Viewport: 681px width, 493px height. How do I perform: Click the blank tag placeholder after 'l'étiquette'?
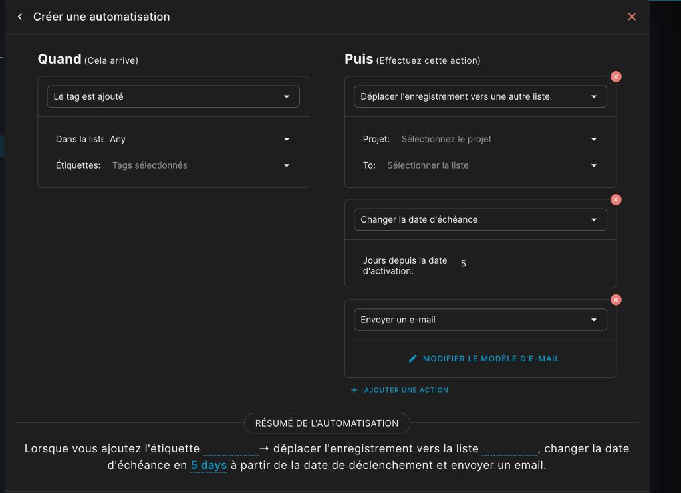[x=231, y=449]
